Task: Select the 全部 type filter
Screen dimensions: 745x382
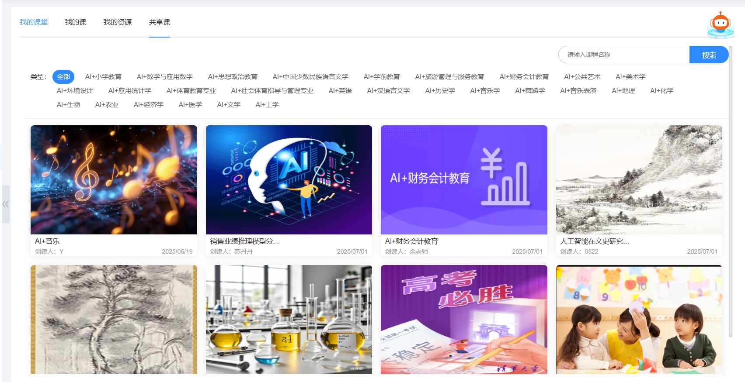Action: pyautogui.click(x=63, y=77)
